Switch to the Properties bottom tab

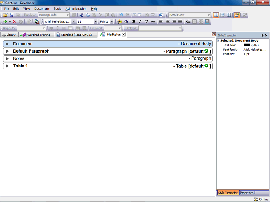(247, 193)
